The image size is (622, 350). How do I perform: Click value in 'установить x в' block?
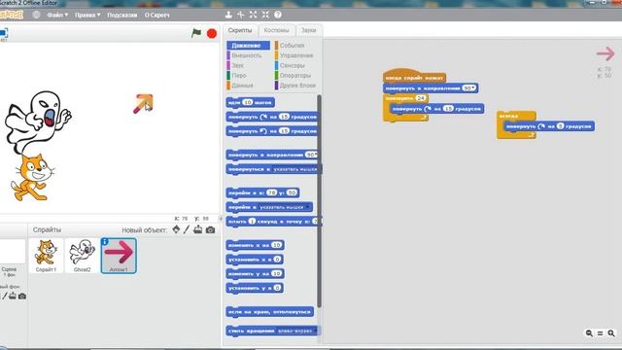(277, 260)
